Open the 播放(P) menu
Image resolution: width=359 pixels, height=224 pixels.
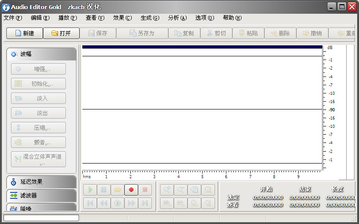point(68,18)
